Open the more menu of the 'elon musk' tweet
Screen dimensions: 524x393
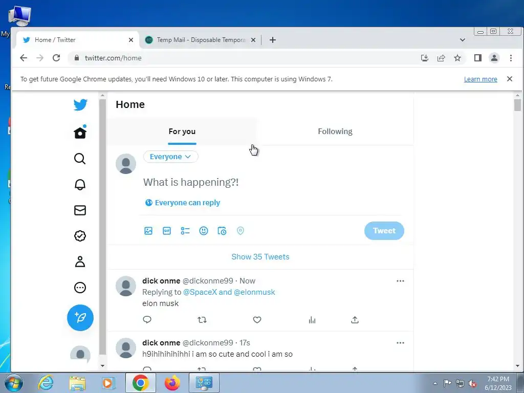[x=400, y=281]
